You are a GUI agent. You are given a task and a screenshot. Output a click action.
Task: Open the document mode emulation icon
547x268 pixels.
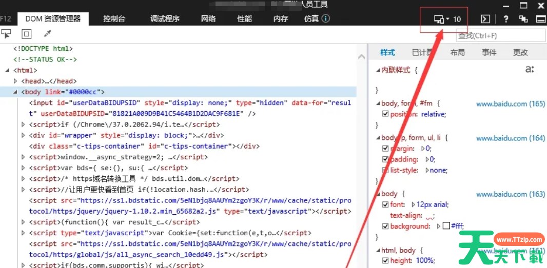click(x=440, y=19)
